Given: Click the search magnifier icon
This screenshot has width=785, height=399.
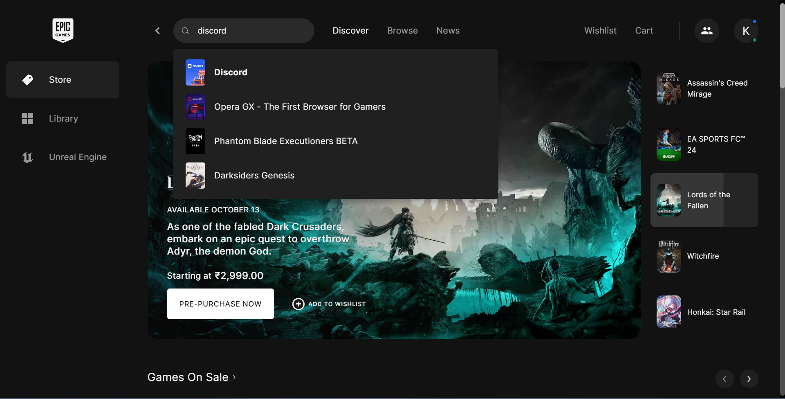Looking at the screenshot, I should (185, 31).
